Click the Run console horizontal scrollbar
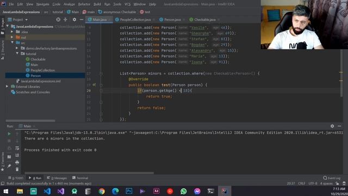The width and height of the screenshot is (348, 196). pyautogui.click(x=89, y=173)
